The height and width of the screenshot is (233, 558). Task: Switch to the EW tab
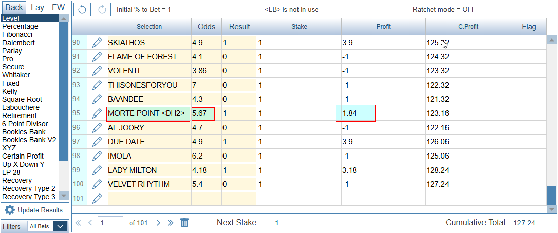pos(58,7)
